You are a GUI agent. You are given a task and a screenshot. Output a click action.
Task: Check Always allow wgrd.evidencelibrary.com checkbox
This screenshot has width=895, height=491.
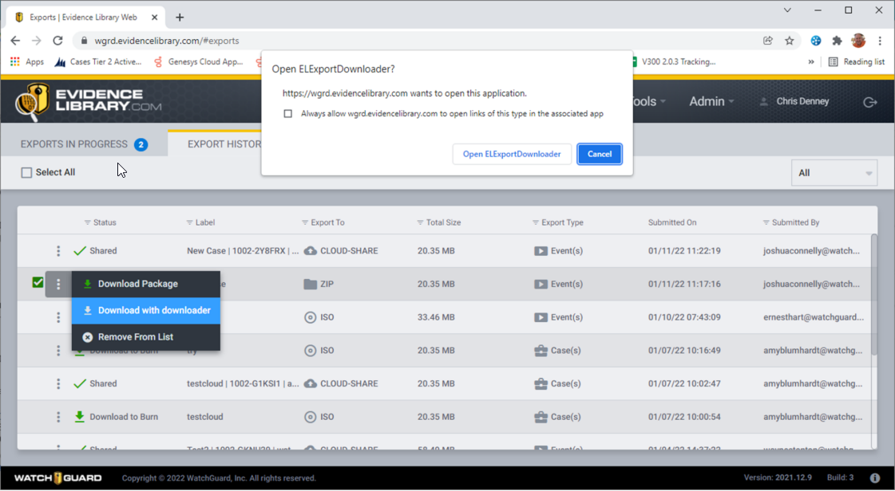tap(288, 114)
